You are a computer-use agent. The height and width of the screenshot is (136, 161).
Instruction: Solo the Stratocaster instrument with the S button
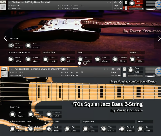click(x=126, y=2)
